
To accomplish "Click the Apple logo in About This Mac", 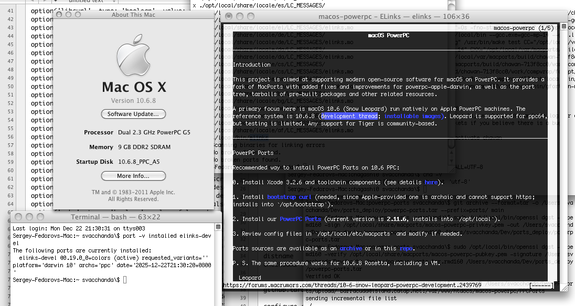I will pos(133,56).
